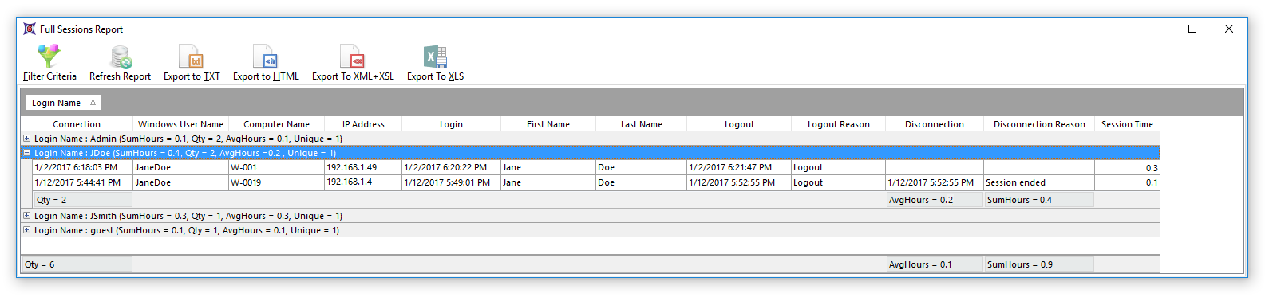Click total SumHours = 0.9 summary

pyautogui.click(x=1039, y=264)
